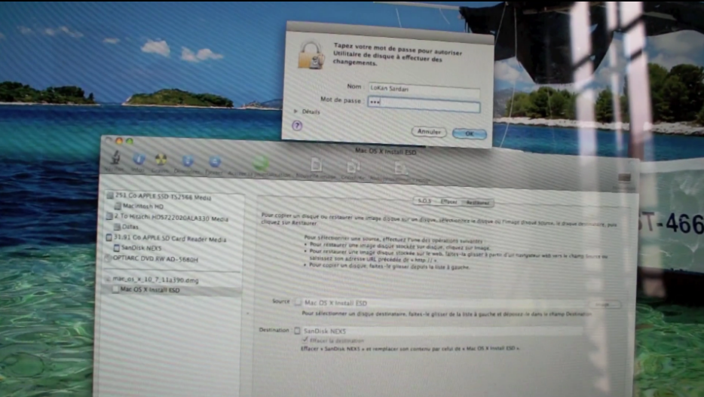The width and height of the screenshot is (704, 397).
Task: Click the OK button in password dialog
Action: 469,133
